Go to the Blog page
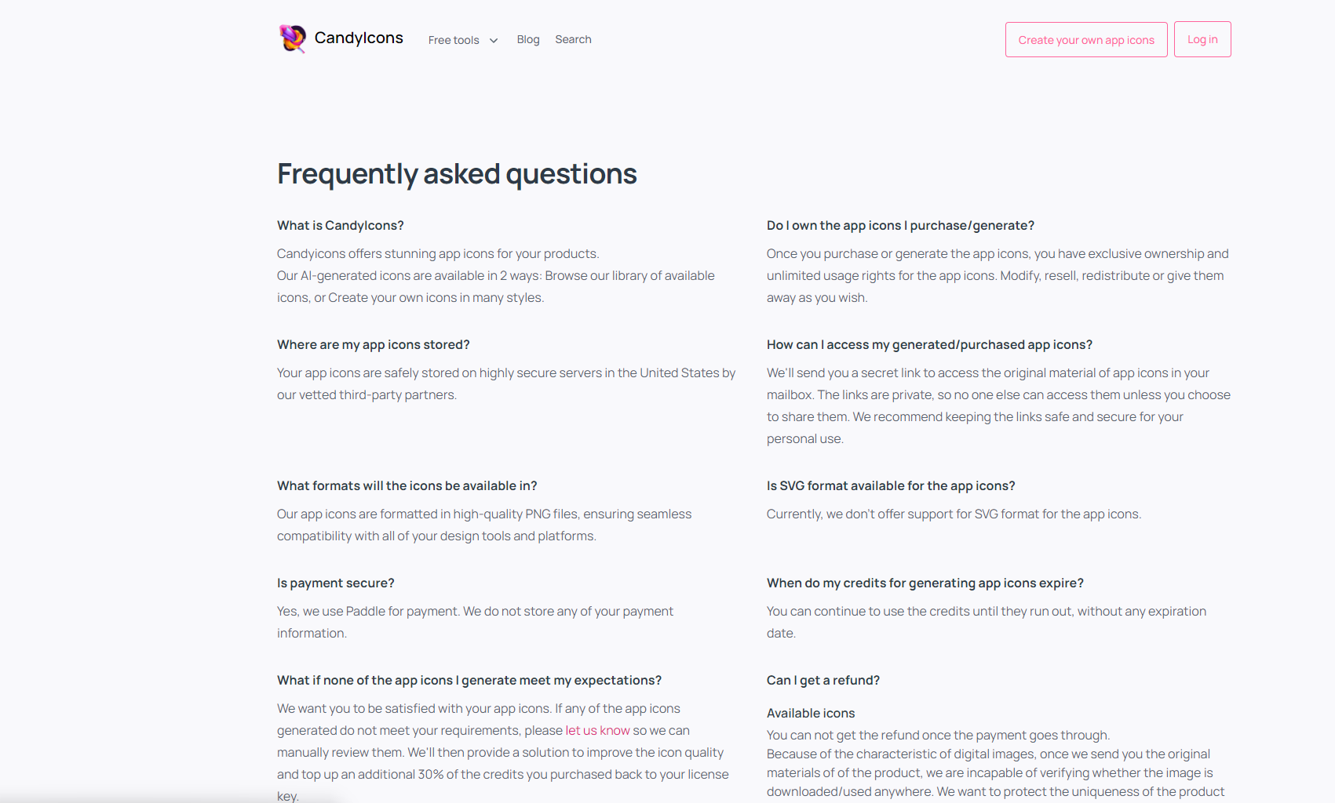This screenshot has width=1335, height=803. pyautogui.click(x=528, y=40)
